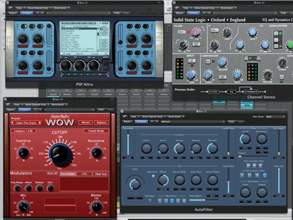Click the green knob at SSL window edge
Image resolution: width=293 pixels, height=220 pixels.
[290, 45]
